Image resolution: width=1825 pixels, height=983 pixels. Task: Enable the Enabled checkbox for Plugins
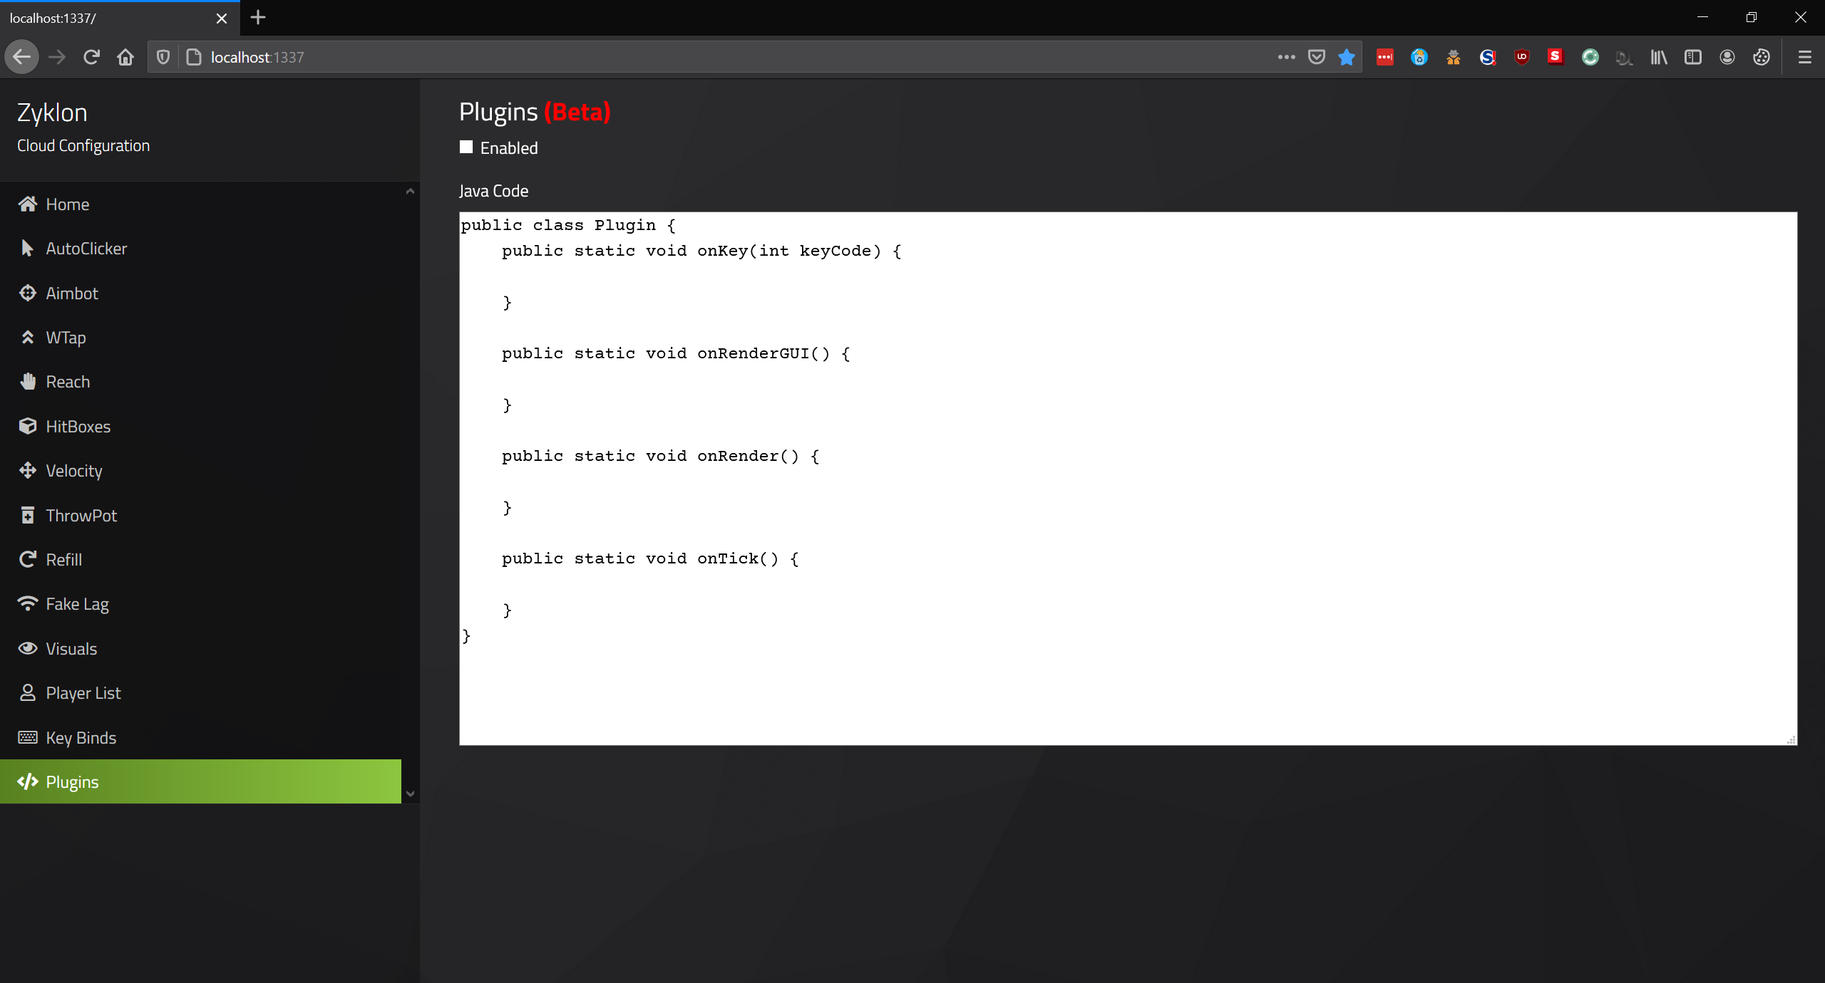[466, 146]
